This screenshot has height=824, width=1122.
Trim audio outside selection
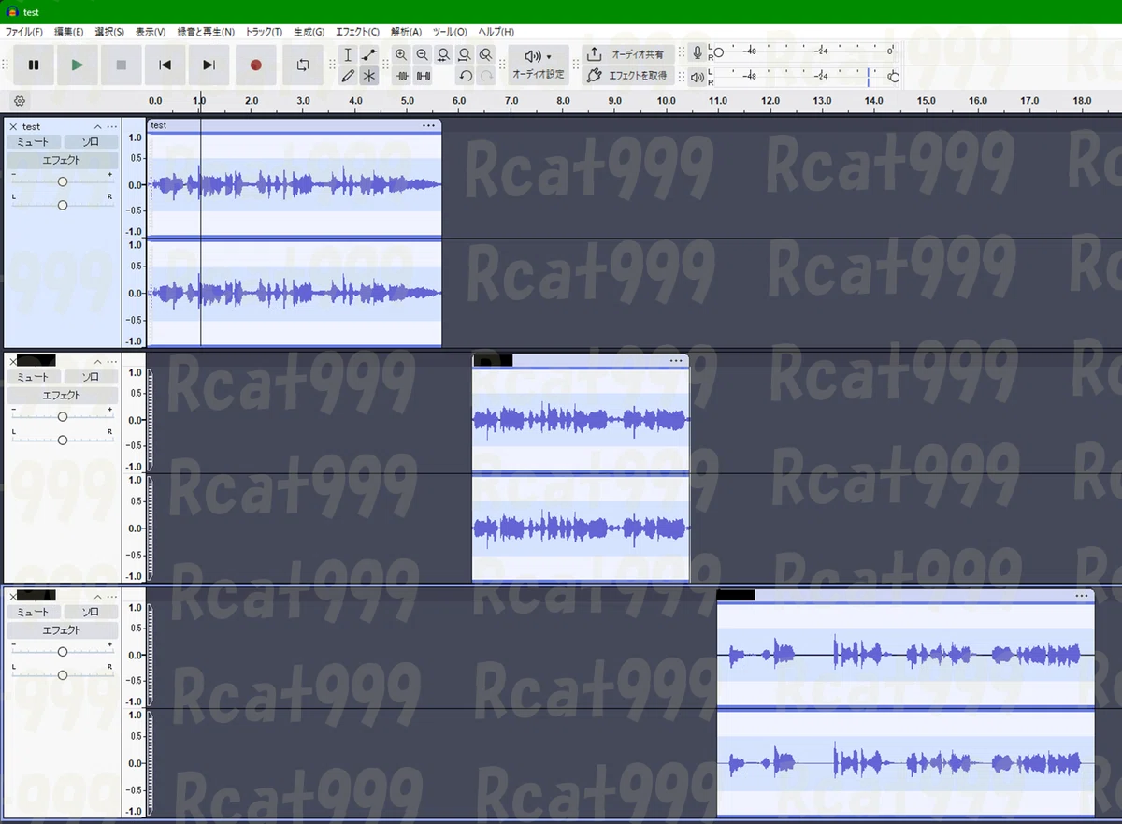pos(402,76)
